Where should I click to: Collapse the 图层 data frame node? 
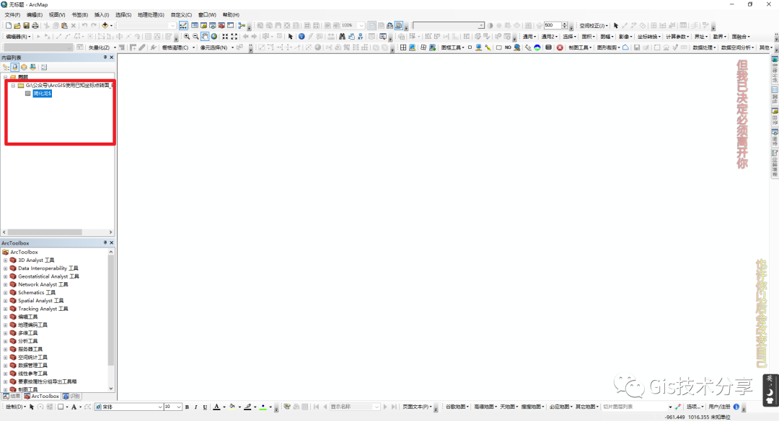coord(4,77)
